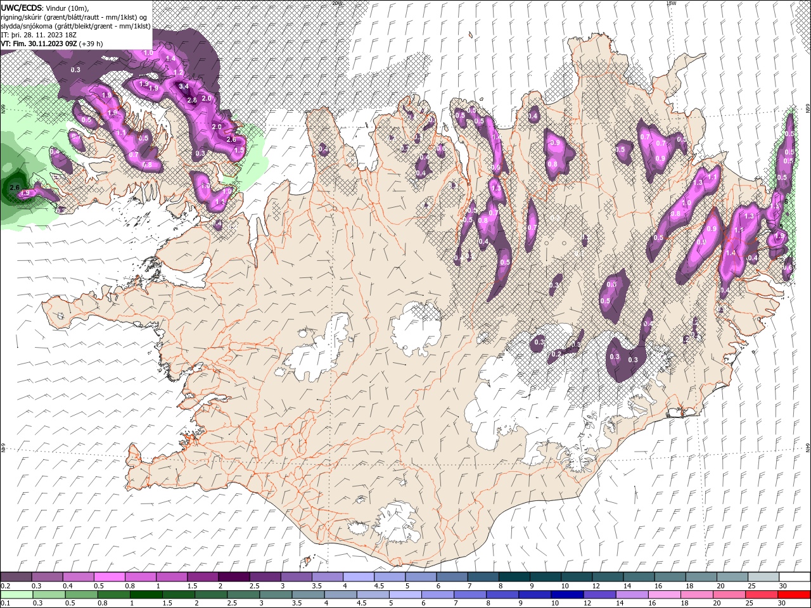Select the bright red 30 rain scale swatch
The width and height of the screenshot is (811, 608).
[x=795, y=595]
